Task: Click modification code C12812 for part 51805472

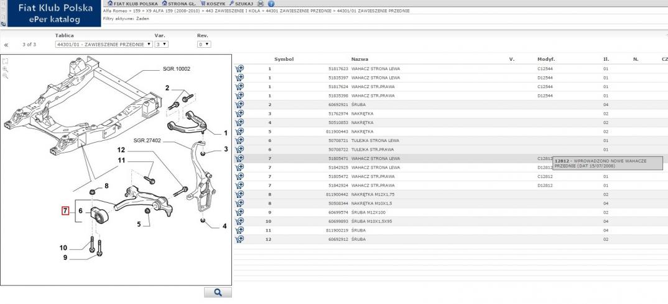Action: pos(545,176)
